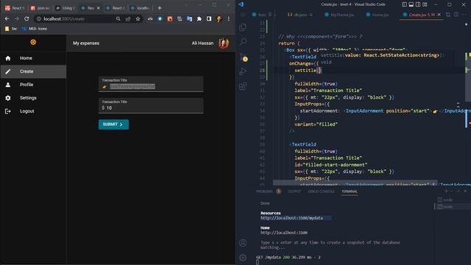Click the VS Code logo in title bar
The width and height of the screenshot is (471, 265).
point(241,4)
